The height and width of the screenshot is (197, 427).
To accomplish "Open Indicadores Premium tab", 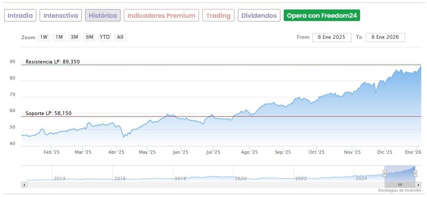I will (161, 16).
